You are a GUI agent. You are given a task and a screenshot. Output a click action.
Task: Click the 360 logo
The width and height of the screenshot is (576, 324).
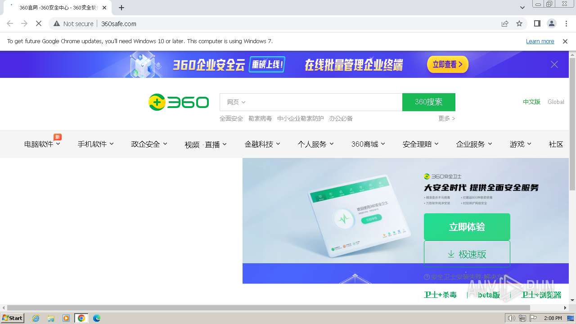(x=179, y=102)
